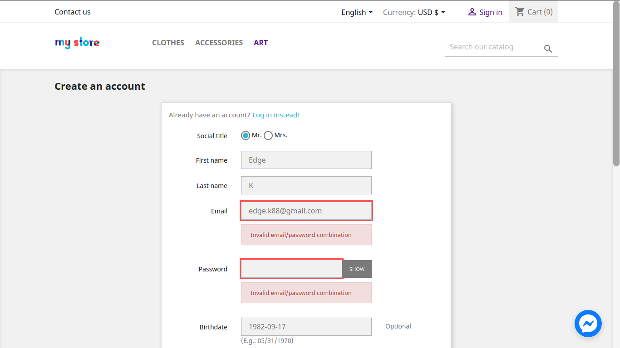Click the Sign in person icon
620x348 pixels.
click(472, 12)
